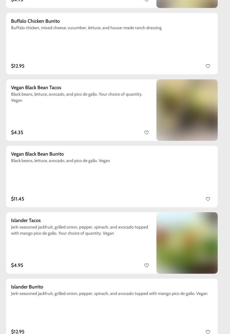Select the Islander Tacos jackfruit description text
The width and height of the screenshot is (230, 334).
(x=79, y=230)
